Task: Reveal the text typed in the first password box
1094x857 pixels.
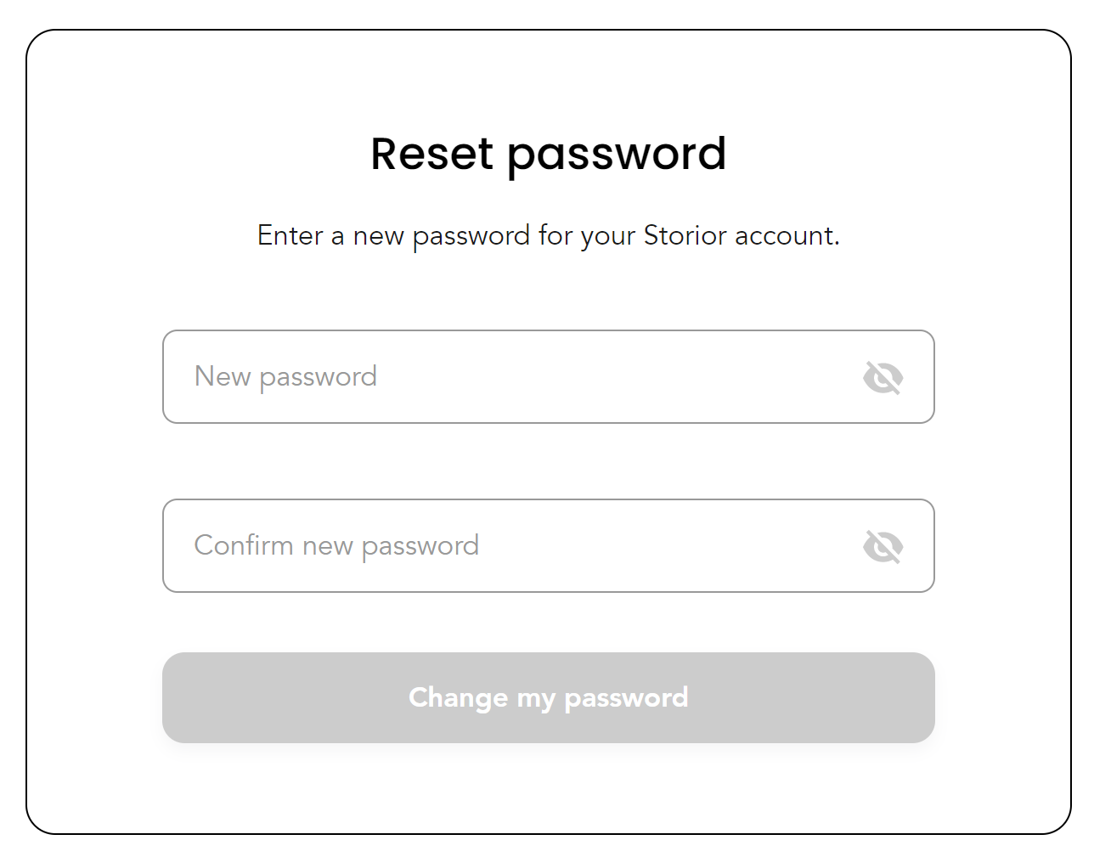Action: pos(883,377)
